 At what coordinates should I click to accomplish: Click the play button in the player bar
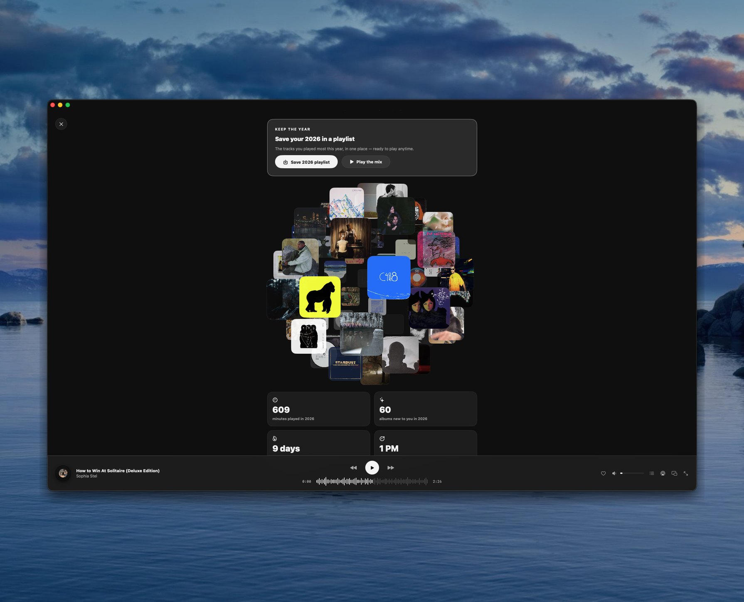(x=372, y=468)
